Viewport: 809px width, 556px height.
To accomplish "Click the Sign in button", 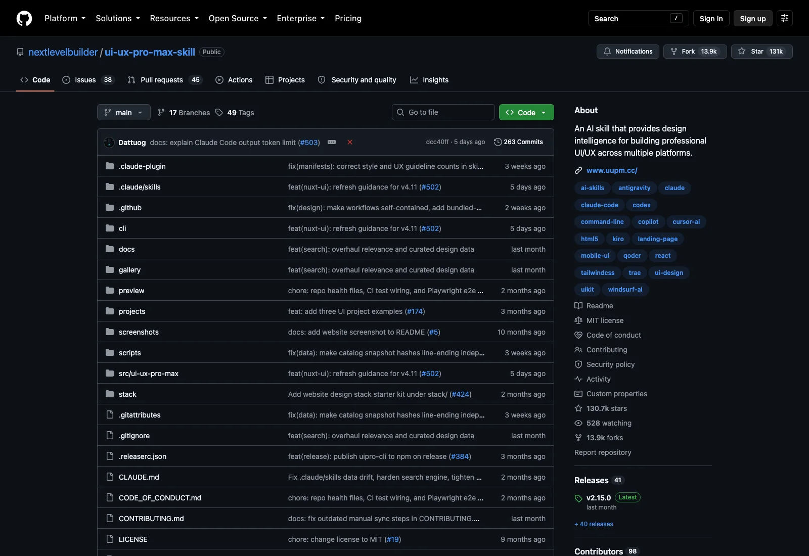I will point(711,18).
